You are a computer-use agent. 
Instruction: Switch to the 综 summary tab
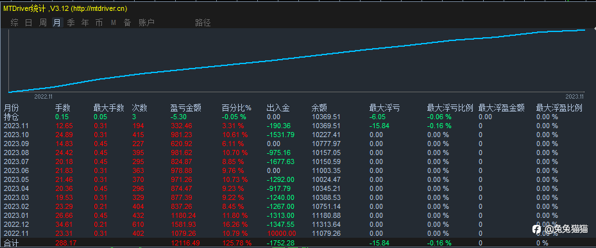15,23
